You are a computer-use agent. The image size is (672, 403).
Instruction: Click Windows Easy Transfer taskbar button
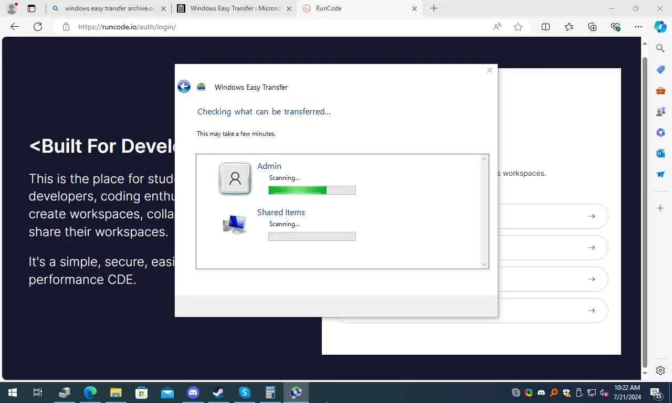coord(296,393)
